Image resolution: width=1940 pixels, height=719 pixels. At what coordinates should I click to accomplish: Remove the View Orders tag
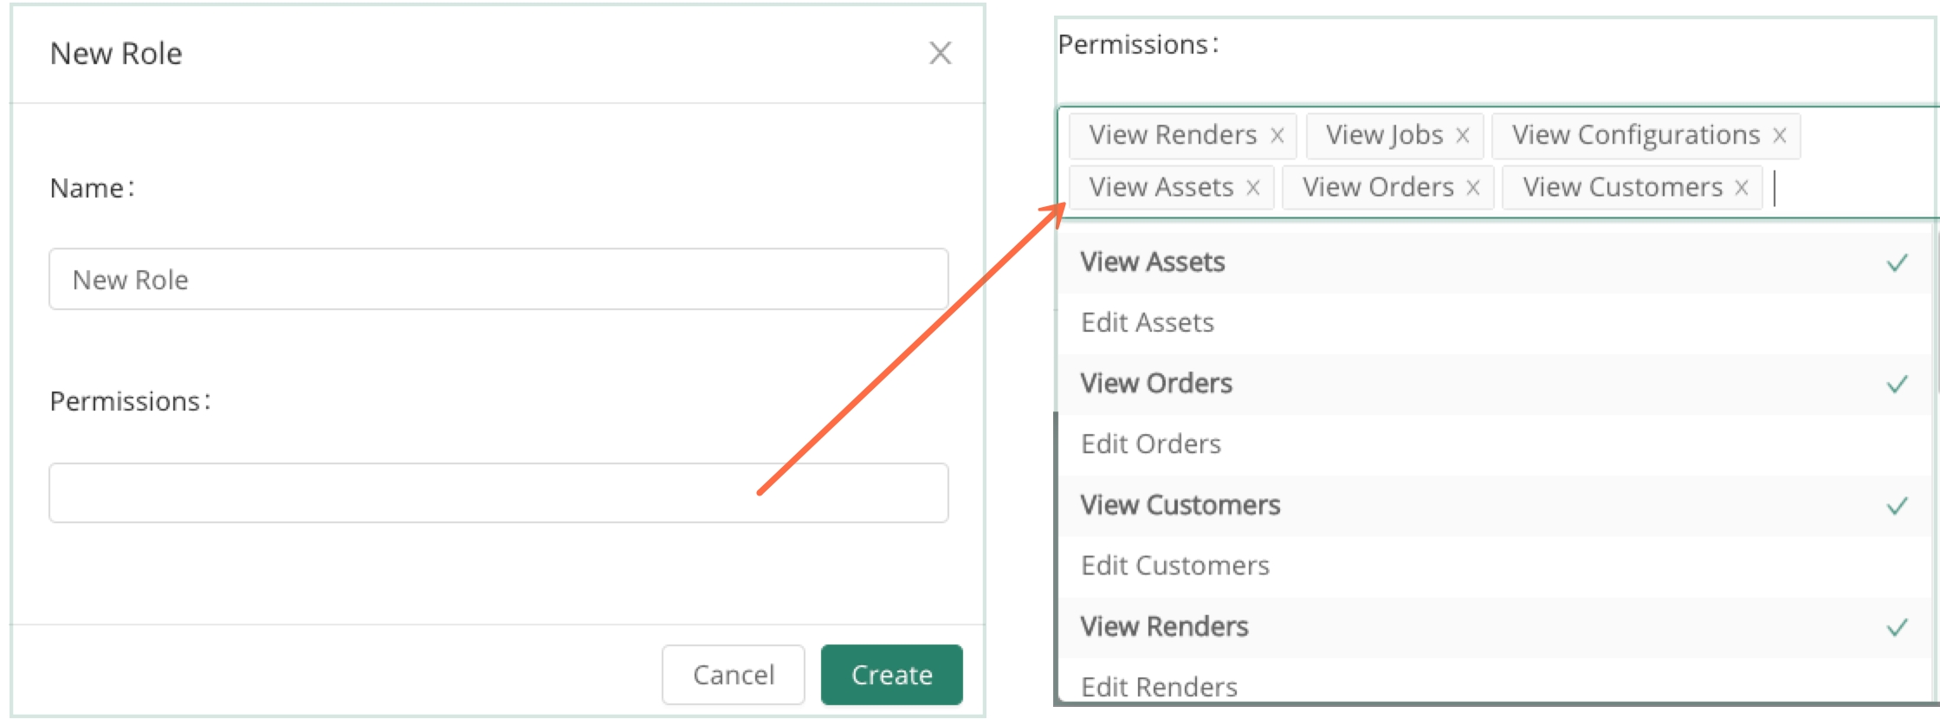pos(1472,188)
